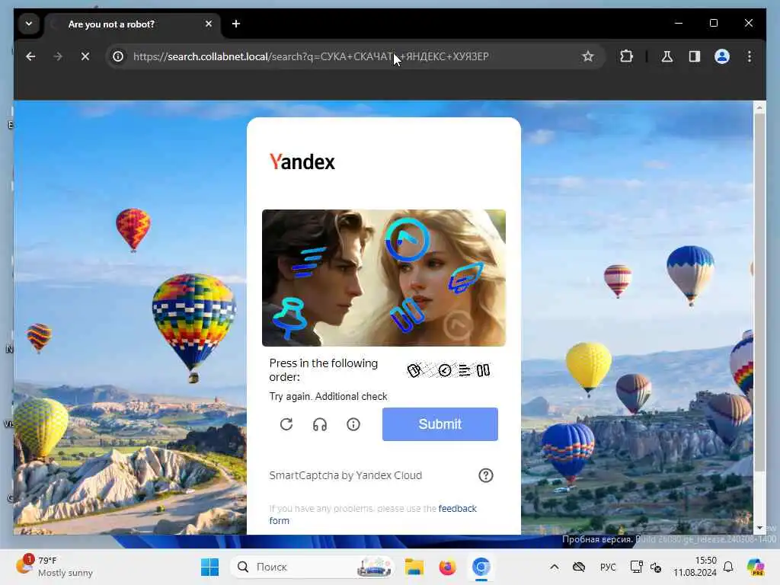Switch to audio captcha with headphones icon

(320, 424)
